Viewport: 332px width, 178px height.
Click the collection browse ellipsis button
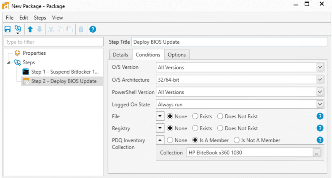point(316,152)
